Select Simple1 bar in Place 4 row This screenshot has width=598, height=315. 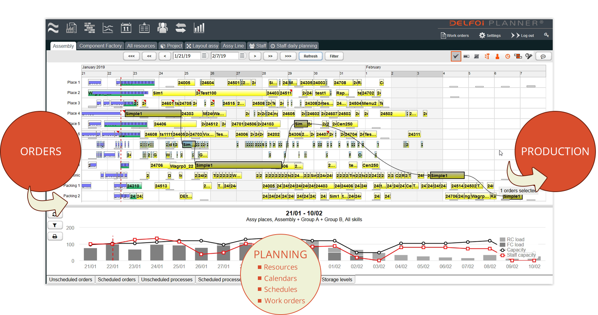153,114
